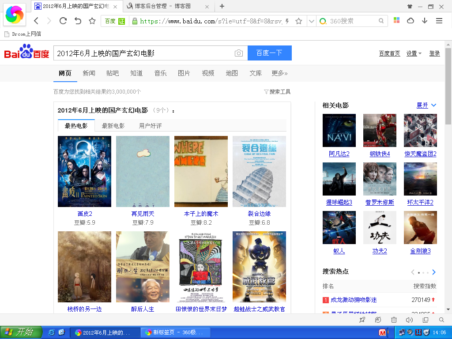This screenshot has height=339, width=452.
Task: Expand the 设置 settings dropdown
Action: [414, 53]
